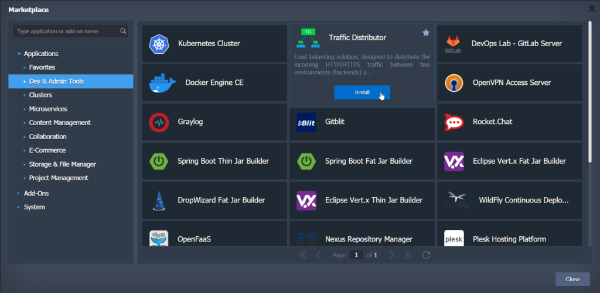The image size is (600, 293).
Task: Select Nexus Repository Manager label
Action: click(369, 240)
